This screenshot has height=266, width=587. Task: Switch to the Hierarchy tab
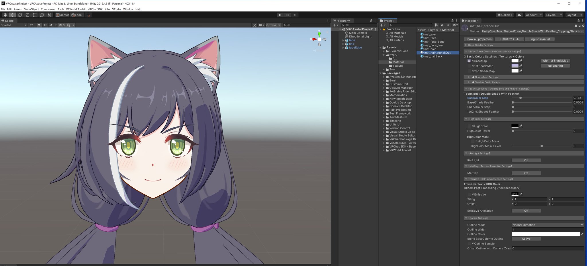(343, 21)
